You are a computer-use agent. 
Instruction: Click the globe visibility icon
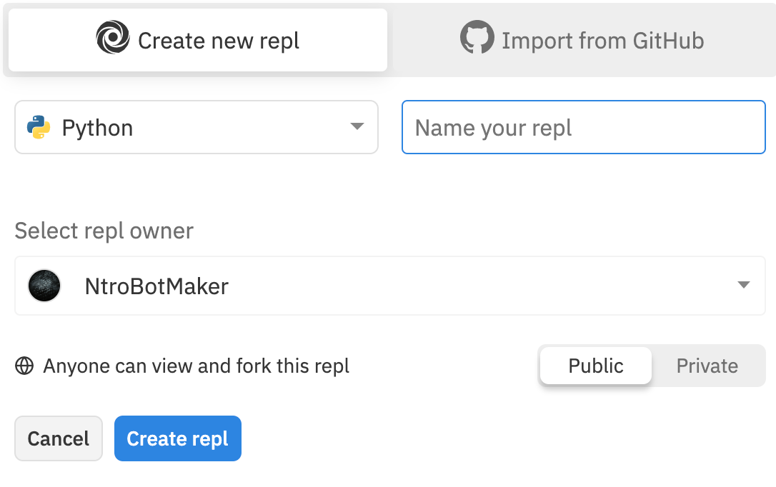(24, 366)
